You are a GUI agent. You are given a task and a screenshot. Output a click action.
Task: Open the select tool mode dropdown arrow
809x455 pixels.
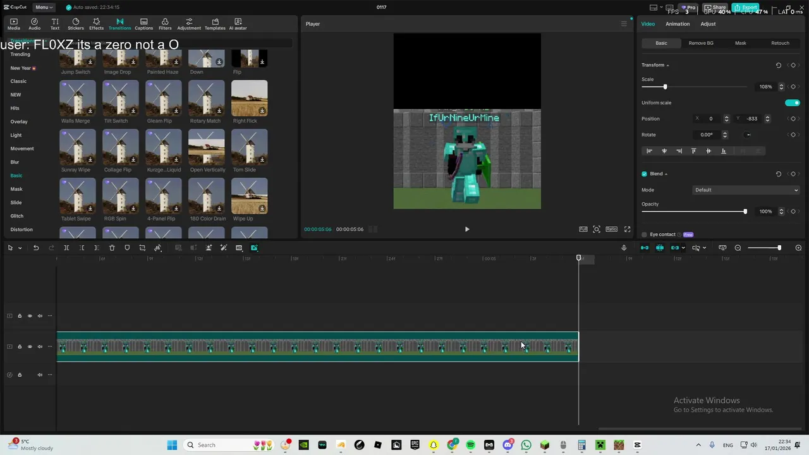(x=20, y=248)
